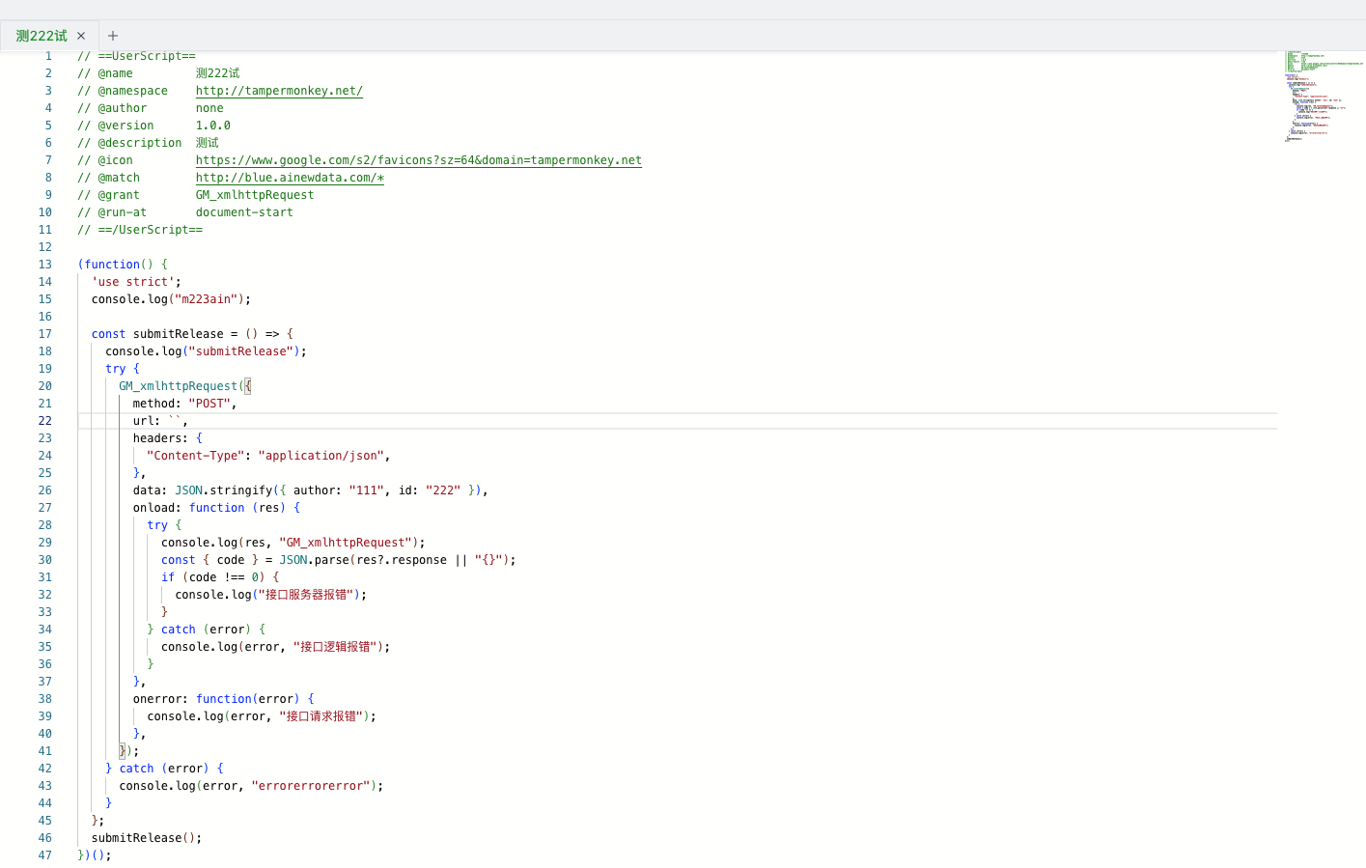
Task: Click the submitRelease() call on line 46
Action: pos(145,838)
